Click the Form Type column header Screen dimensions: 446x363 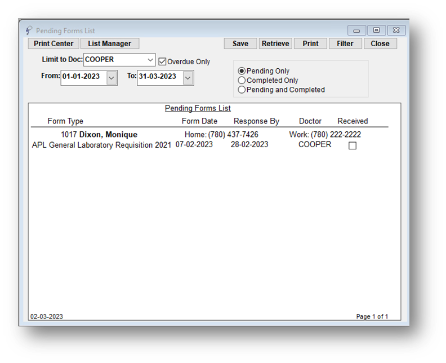[x=65, y=121]
